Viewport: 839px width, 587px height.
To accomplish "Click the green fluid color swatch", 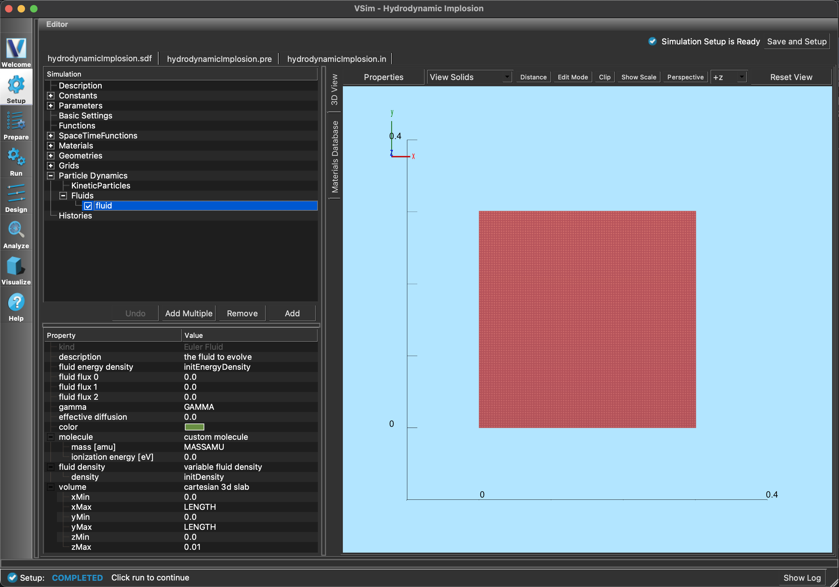I will (x=194, y=427).
